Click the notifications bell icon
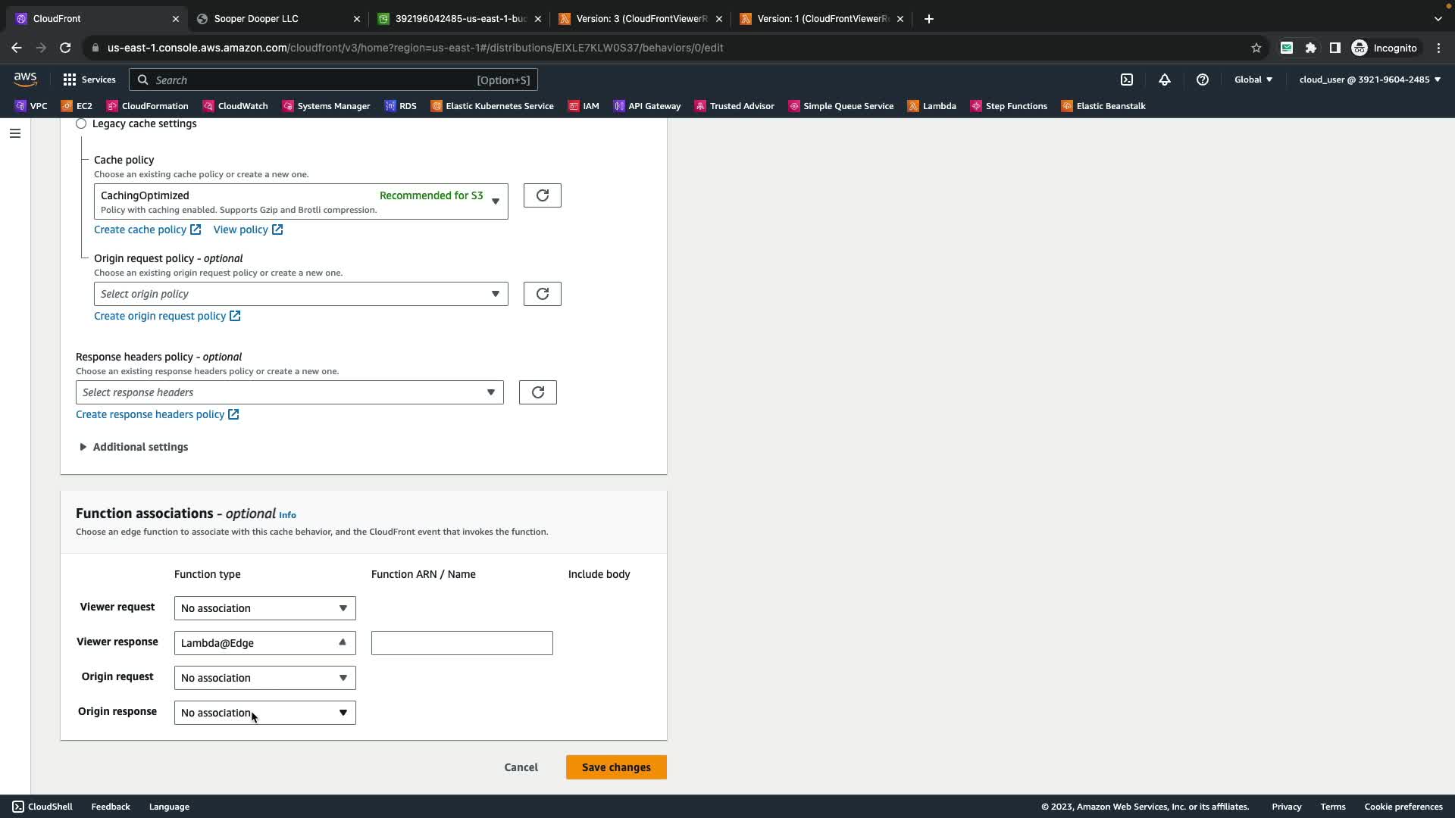Screen dimensions: 1455x818 pyautogui.click(x=1165, y=80)
